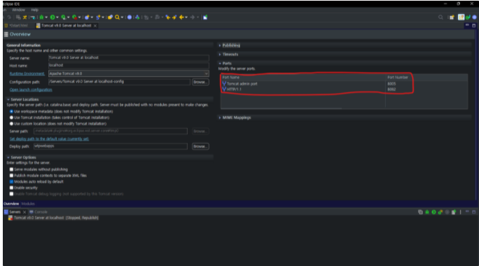Collapse the Server Locations section

point(8,99)
